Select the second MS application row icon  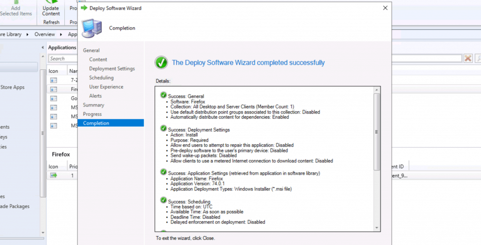[54, 116]
